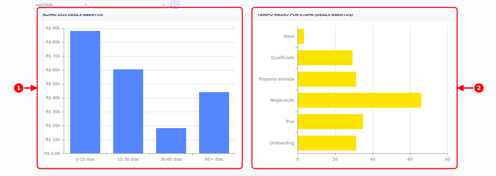Click the '40' horizontal axis value
Image resolution: width=496 pixels, height=176 pixels.
(x=373, y=159)
